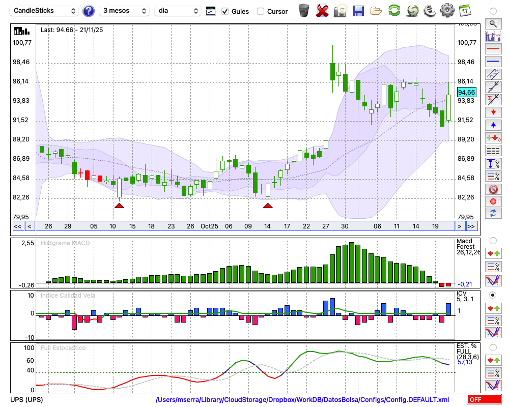Click the trash can icon in toolbar
Image resolution: width=509 pixels, height=407 pixels.
[x=304, y=11]
